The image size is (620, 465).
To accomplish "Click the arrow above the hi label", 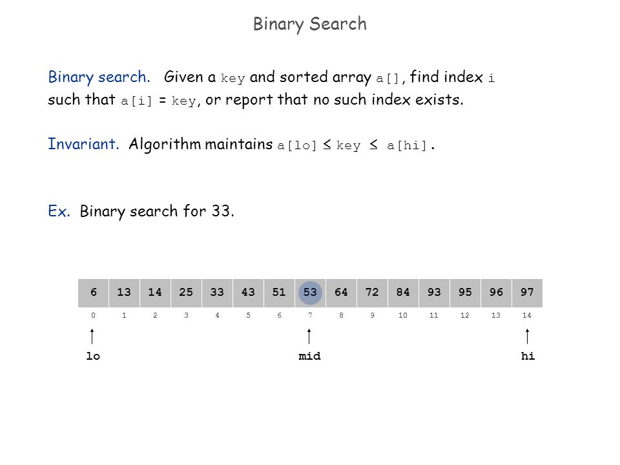I will (527, 336).
